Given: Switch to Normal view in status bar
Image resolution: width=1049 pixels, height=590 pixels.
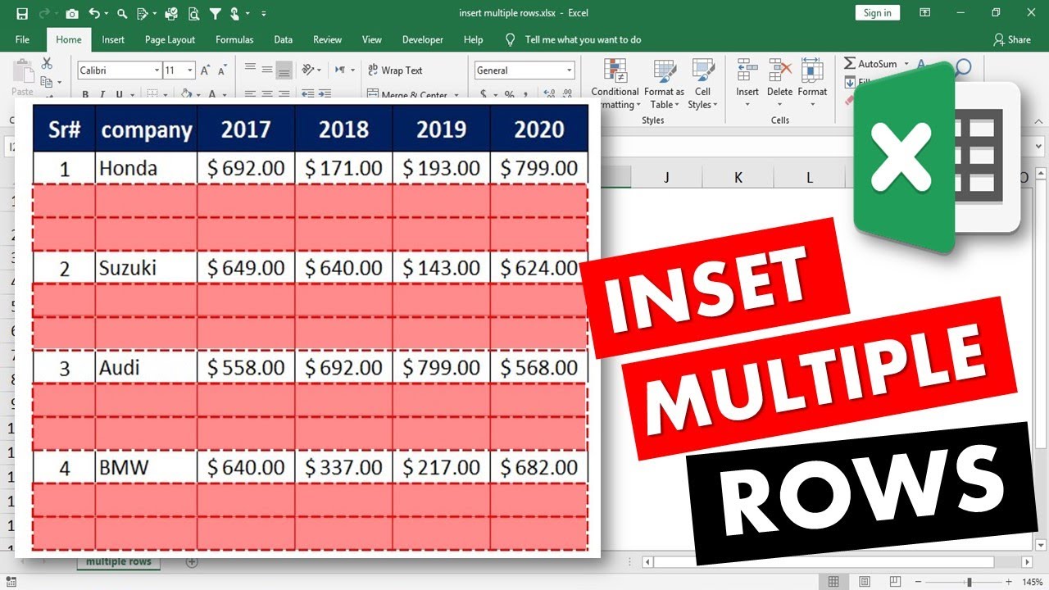Looking at the screenshot, I should pyautogui.click(x=833, y=582).
